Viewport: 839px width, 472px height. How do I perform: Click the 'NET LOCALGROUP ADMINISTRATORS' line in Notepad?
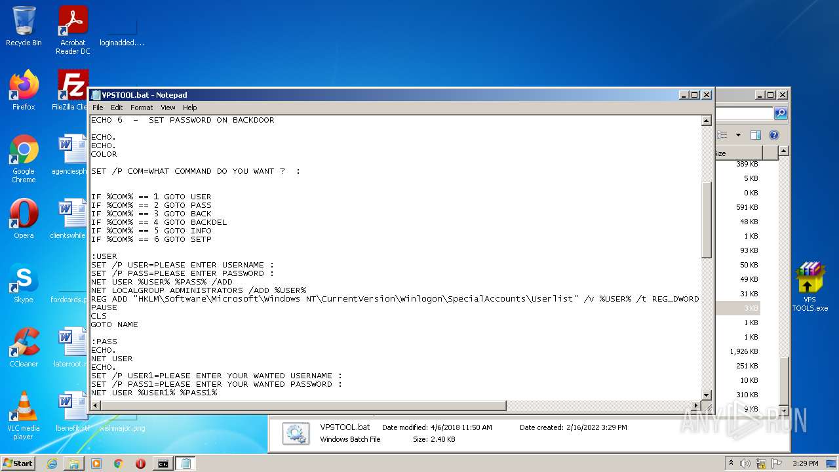click(199, 290)
